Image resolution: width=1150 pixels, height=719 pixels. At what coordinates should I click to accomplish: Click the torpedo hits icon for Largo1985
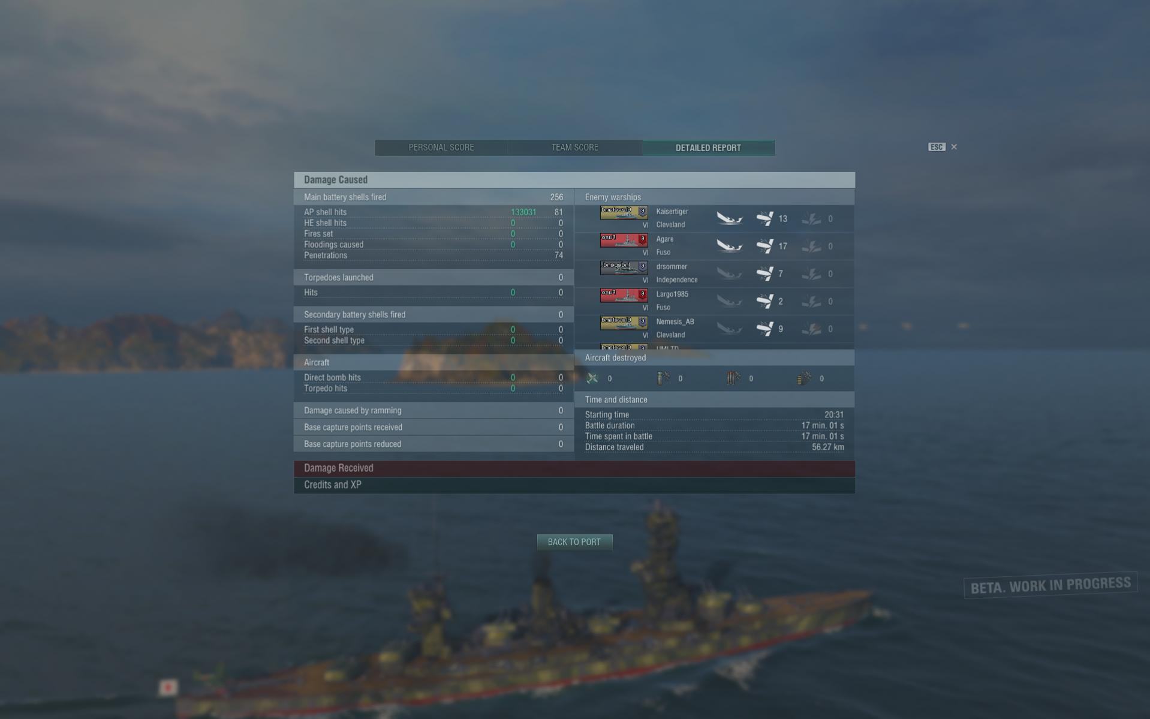(811, 301)
